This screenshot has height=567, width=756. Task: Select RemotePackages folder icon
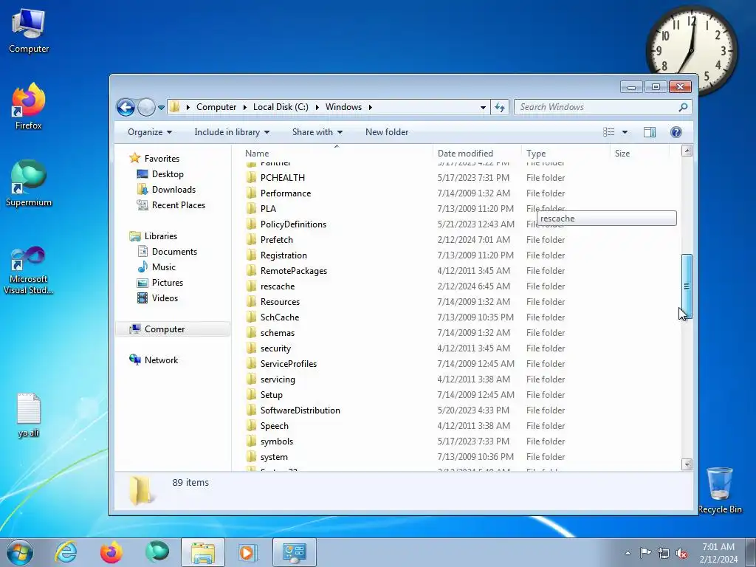[251, 270]
